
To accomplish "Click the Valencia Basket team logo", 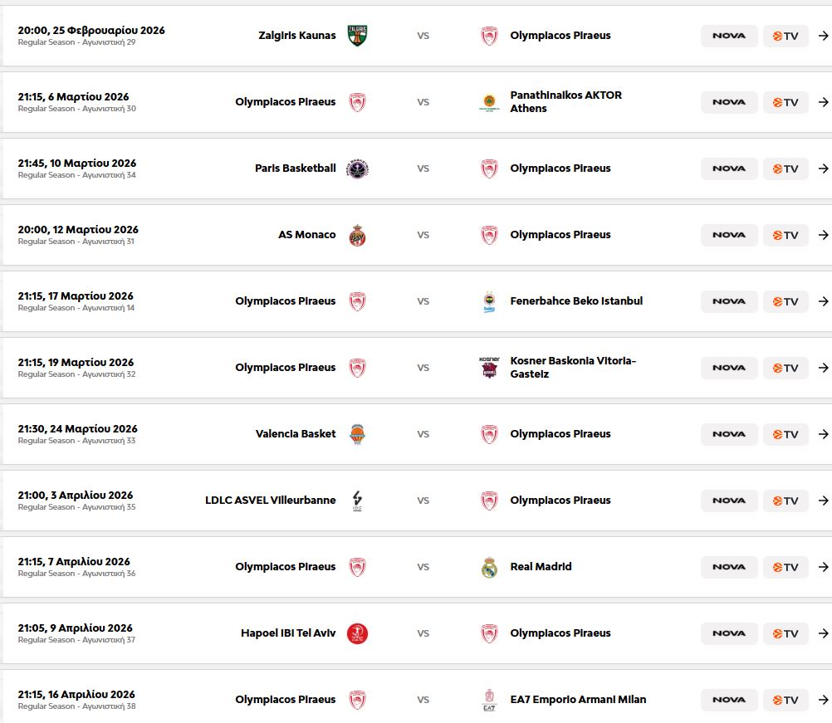I will click(x=357, y=434).
